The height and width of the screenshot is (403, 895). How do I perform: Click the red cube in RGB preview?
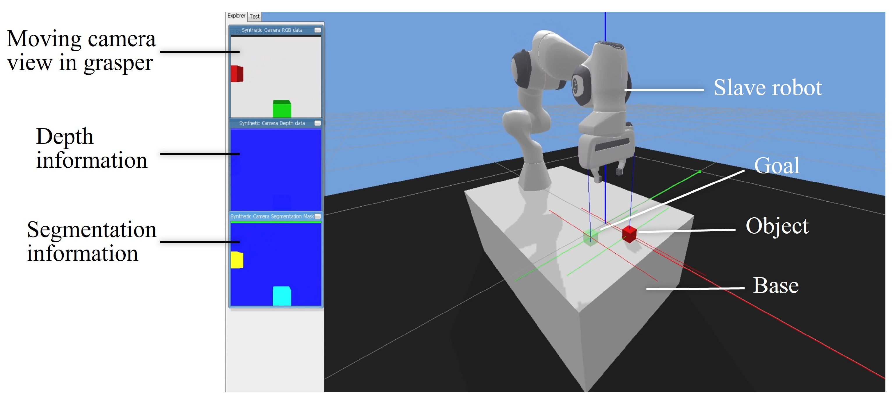click(x=237, y=74)
